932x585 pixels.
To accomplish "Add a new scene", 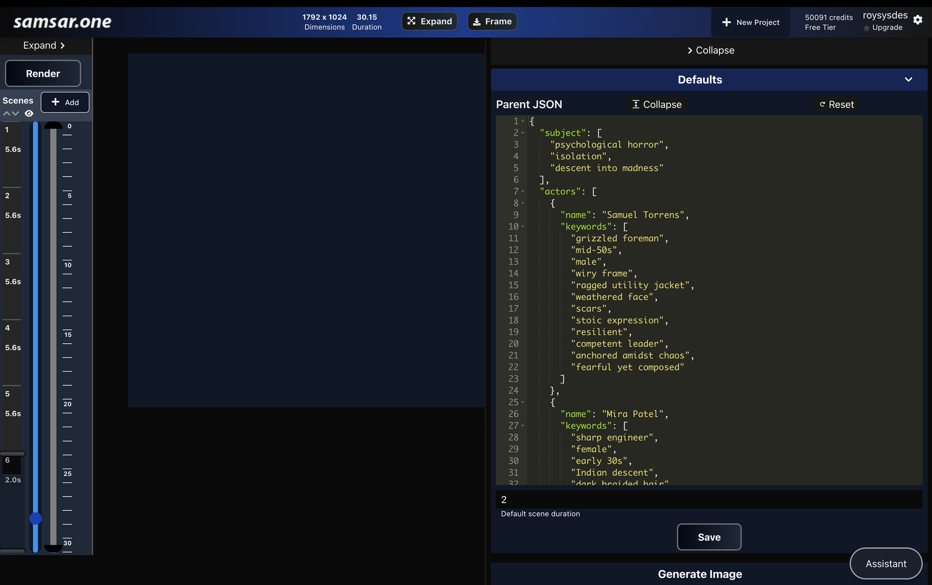I will point(65,102).
